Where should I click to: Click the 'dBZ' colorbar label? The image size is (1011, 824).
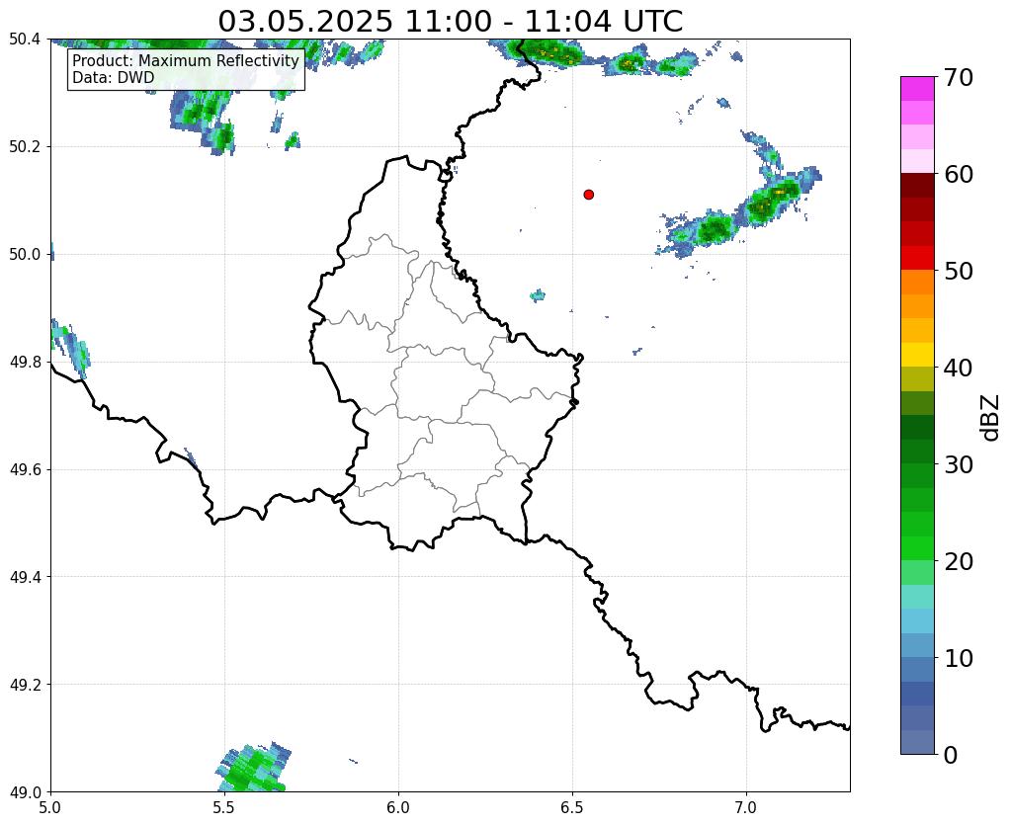pyautogui.click(x=991, y=418)
